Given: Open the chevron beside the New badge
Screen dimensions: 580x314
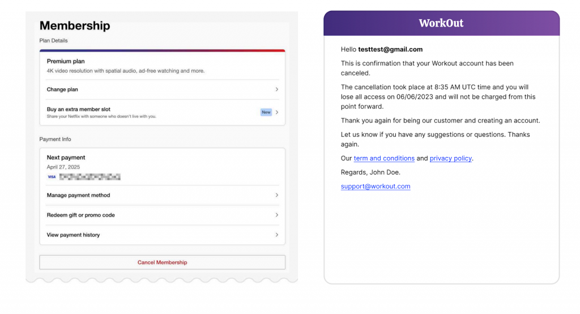Looking at the screenshot, I should (276, 112).
